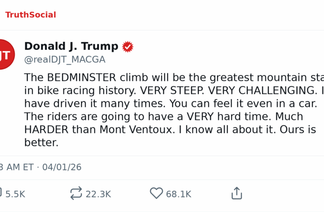The image size is (324, 212).
Task: View the 68.1K likes count
Action: tap(178, 194)
